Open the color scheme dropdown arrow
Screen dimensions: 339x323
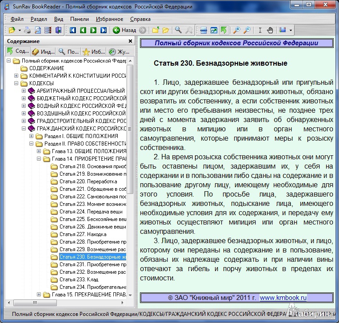291,31
